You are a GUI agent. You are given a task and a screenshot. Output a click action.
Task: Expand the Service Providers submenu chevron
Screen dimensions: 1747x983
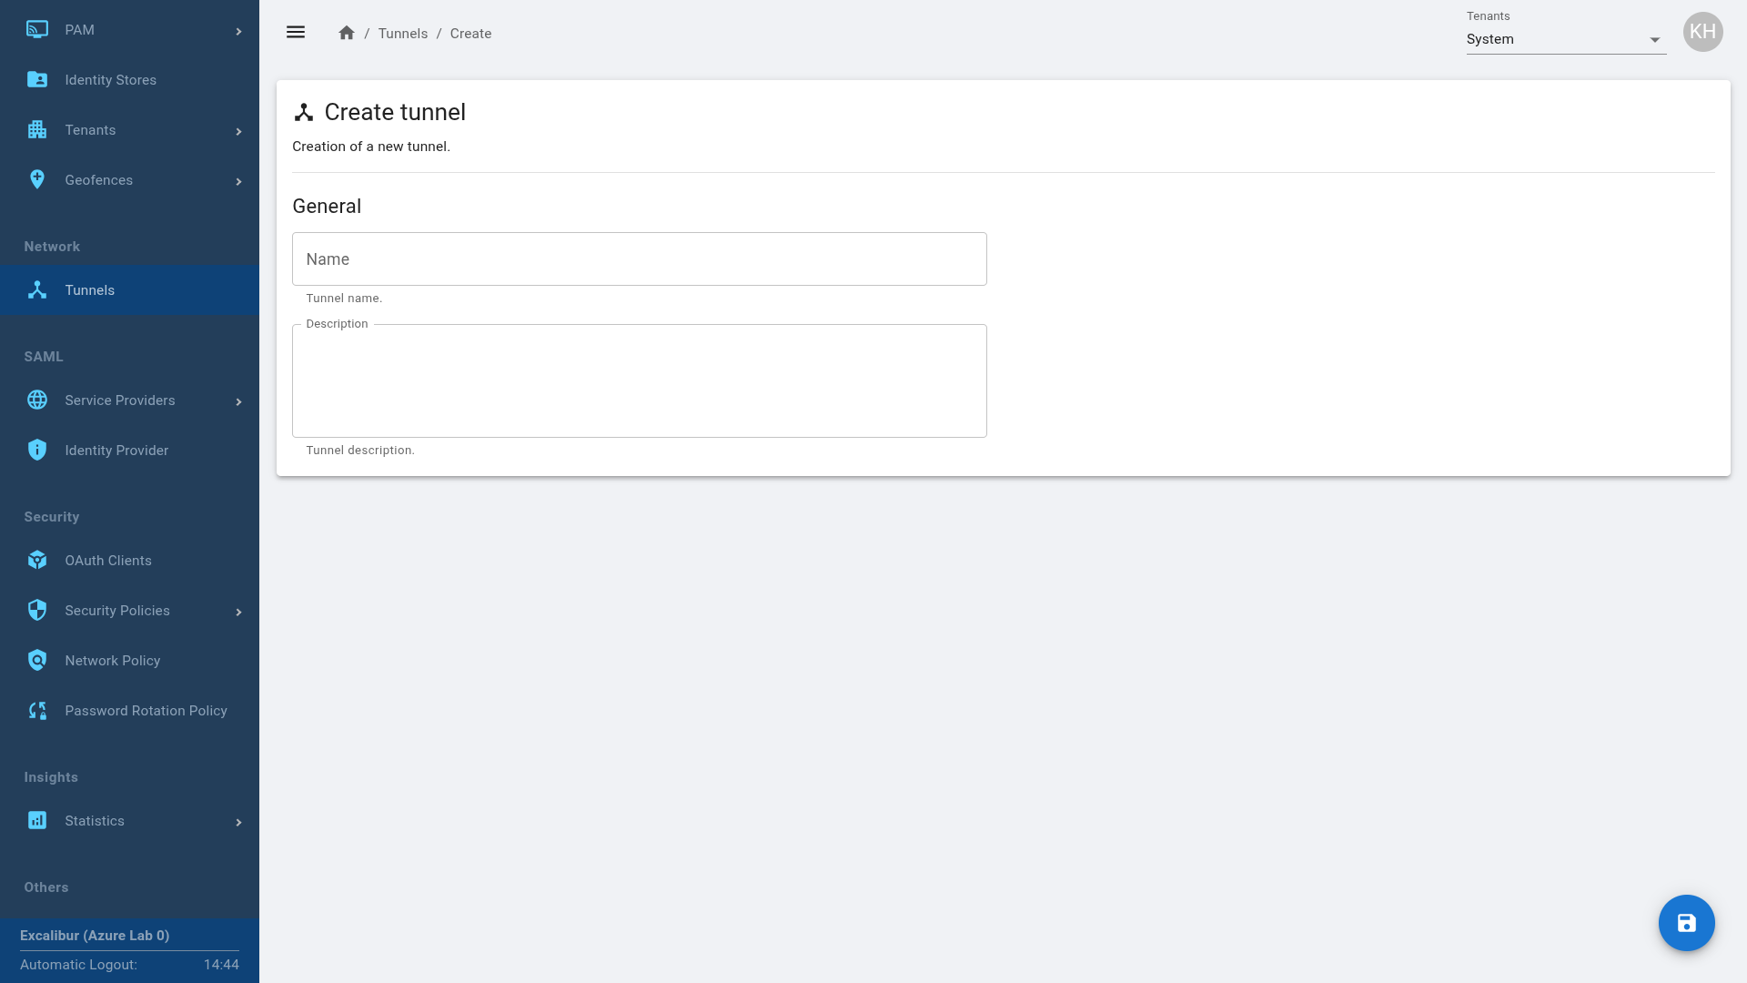click(x=238, y=401)
